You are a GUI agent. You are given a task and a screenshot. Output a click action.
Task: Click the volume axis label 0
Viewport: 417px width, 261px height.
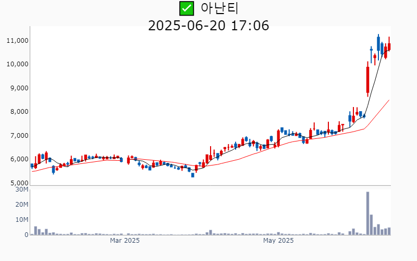pos(27,235)
